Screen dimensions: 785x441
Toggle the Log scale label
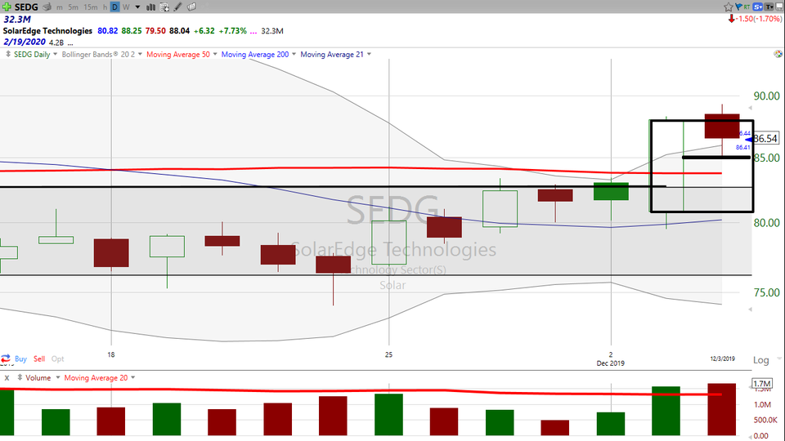point(760,360)
